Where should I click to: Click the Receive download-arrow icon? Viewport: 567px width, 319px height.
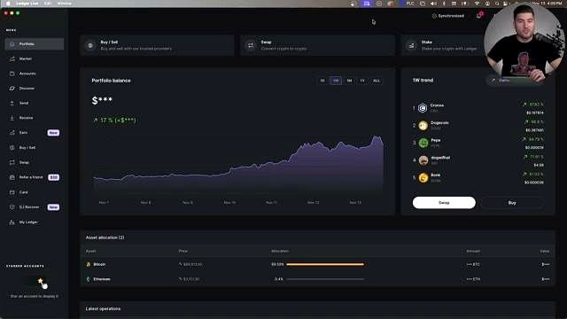pyautogui.click(x=12, y=118)
